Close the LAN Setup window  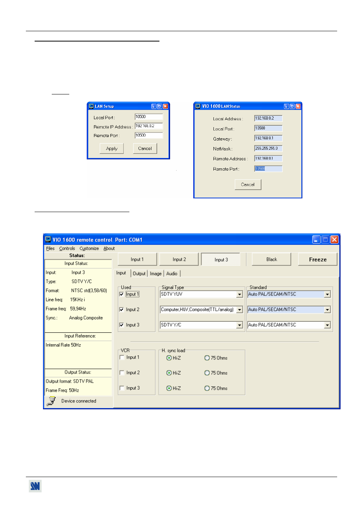(166, 106)
